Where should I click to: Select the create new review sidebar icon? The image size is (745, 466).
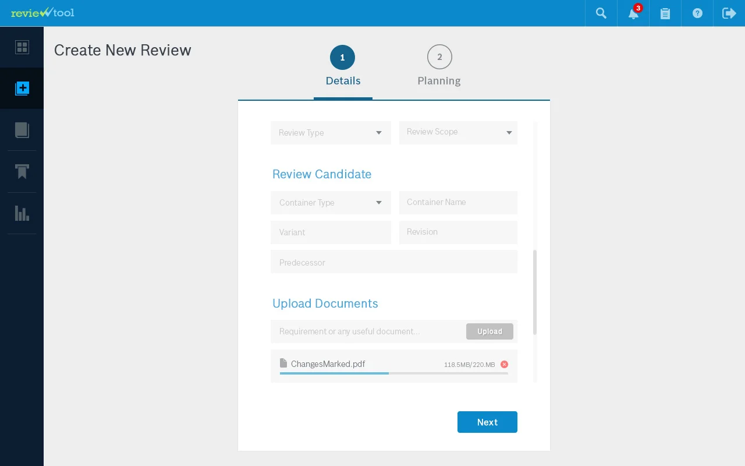[22, 89]
